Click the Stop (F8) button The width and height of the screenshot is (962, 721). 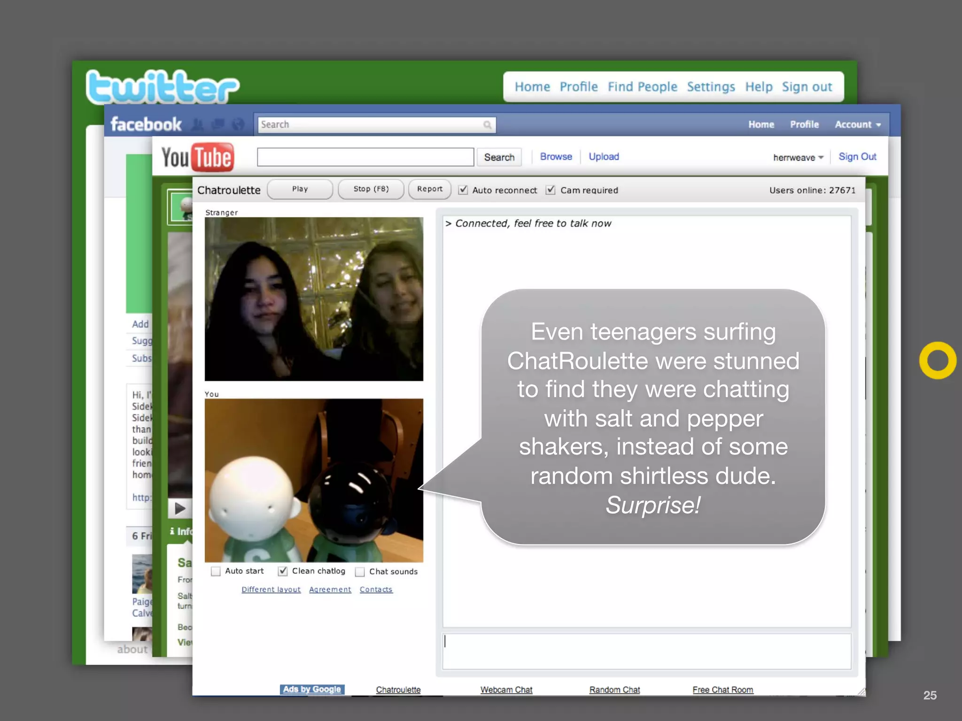pyautogui.click(x=371, y=189)
